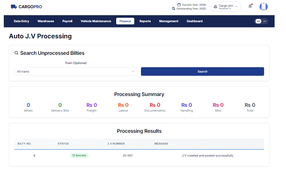The height and width of the screenshot is (174, 286).
Task: Click the Current Year calendar icon
Action: [x=179, y=5]
